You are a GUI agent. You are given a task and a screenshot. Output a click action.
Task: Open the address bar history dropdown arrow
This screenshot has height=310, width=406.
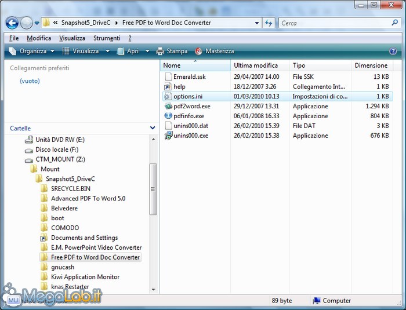(x=256, y=23)
